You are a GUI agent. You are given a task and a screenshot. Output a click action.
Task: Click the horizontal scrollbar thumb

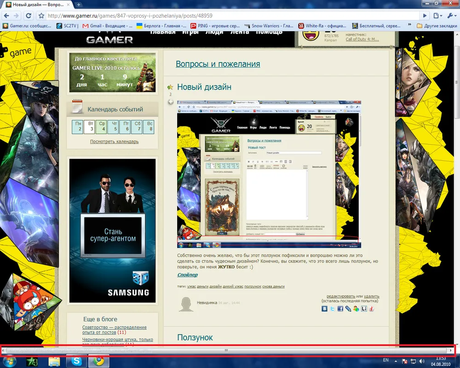226,350
